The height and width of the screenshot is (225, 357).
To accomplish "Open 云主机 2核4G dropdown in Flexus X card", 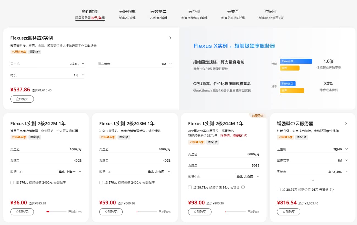I will point(77,64).
